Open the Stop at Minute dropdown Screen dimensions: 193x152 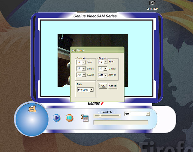pos(106,69)
